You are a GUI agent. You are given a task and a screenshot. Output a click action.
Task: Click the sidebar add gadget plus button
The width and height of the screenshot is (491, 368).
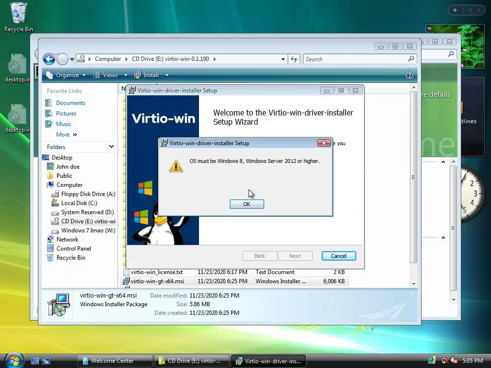coord(455,10)
